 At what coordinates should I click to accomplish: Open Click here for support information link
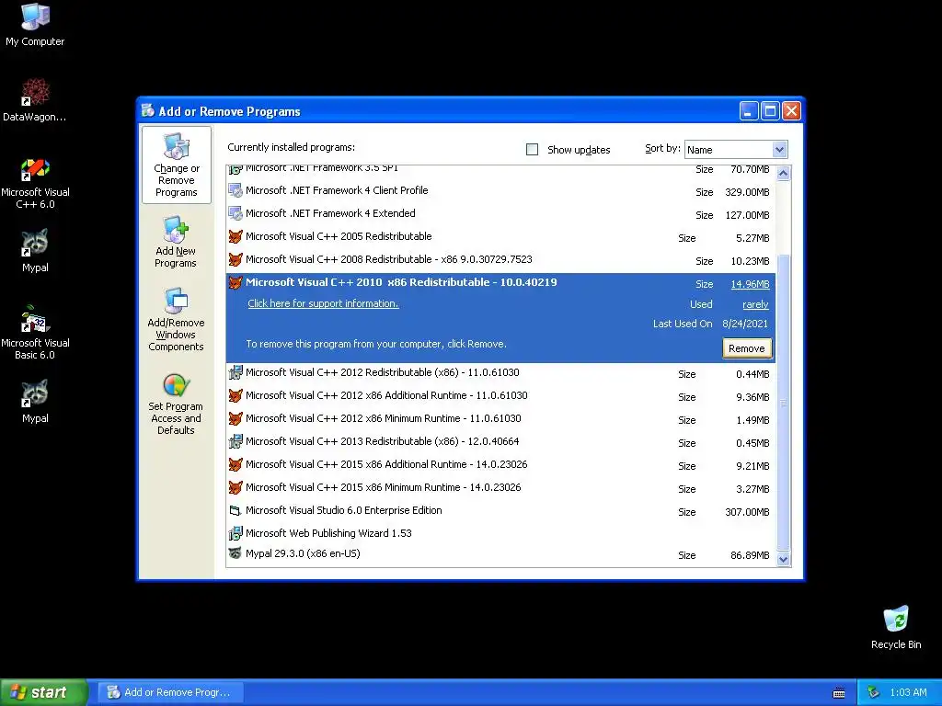(x=323, y=303)
